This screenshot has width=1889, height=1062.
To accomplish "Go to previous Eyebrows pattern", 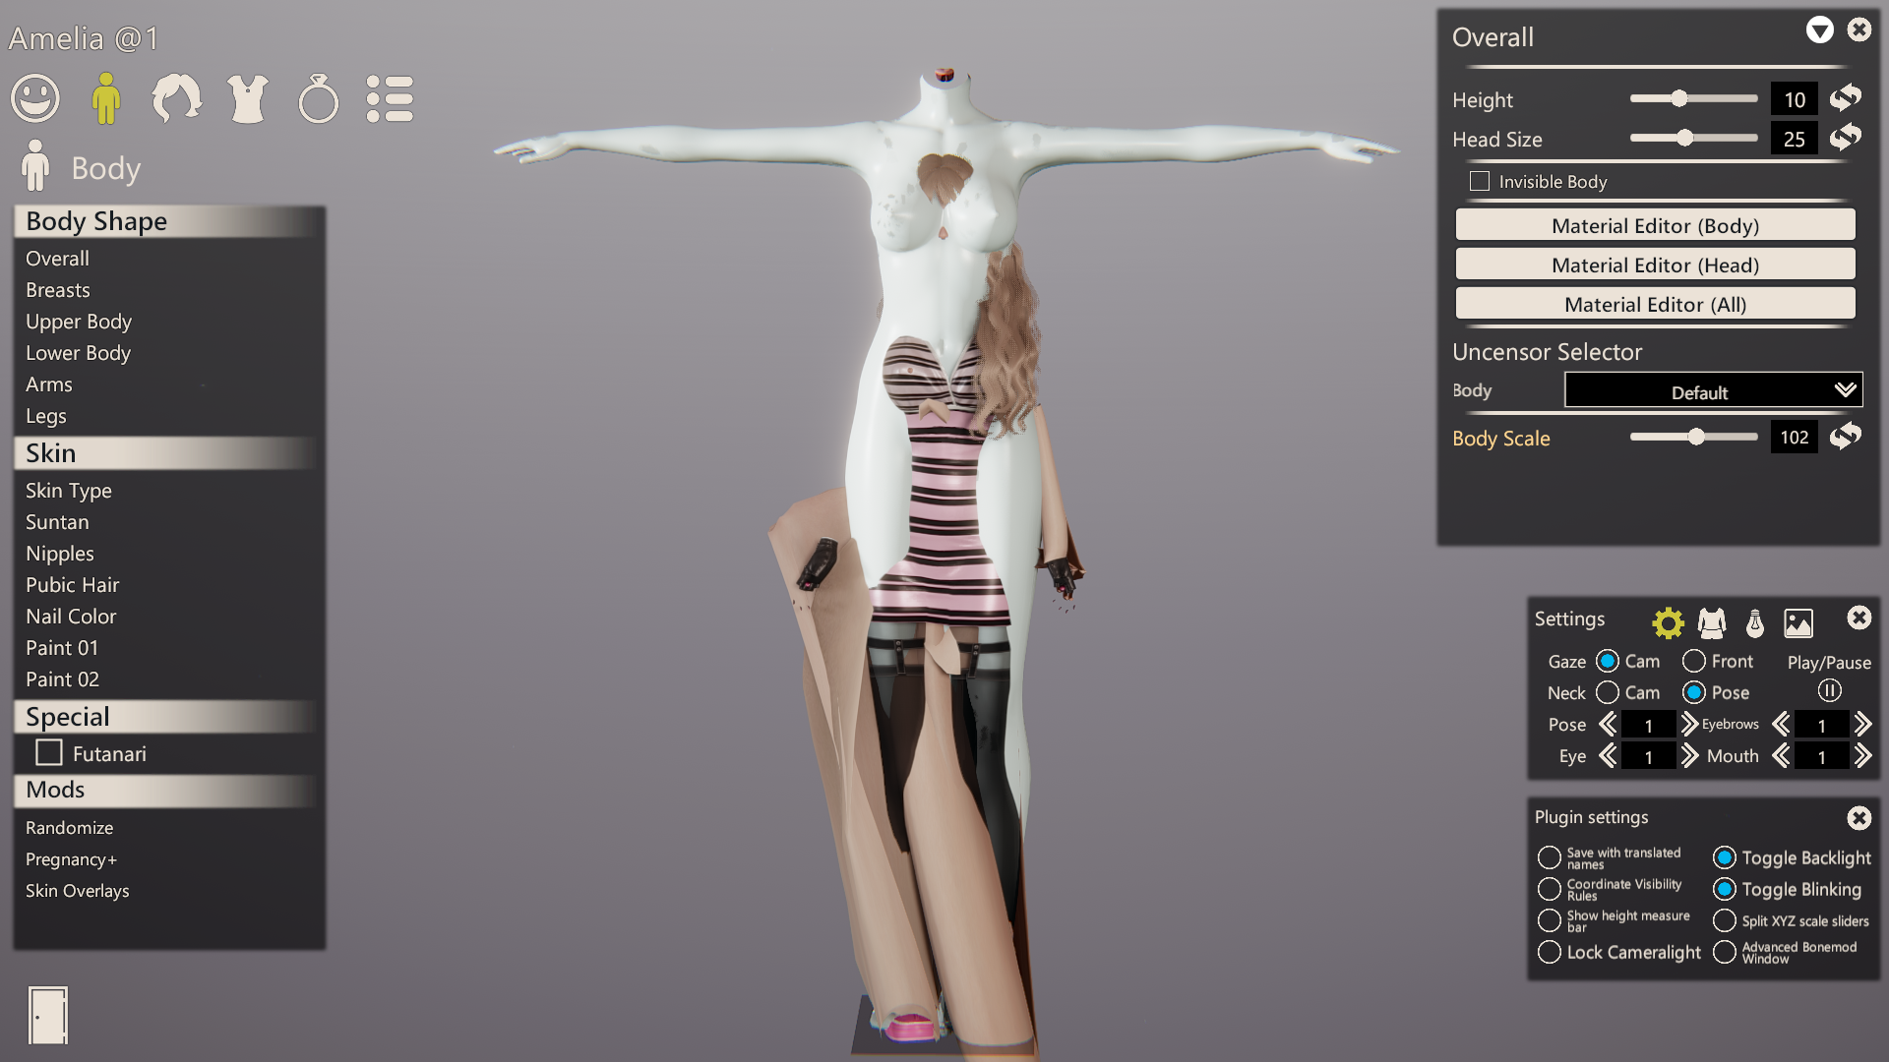I will [x=1781, y=725].
